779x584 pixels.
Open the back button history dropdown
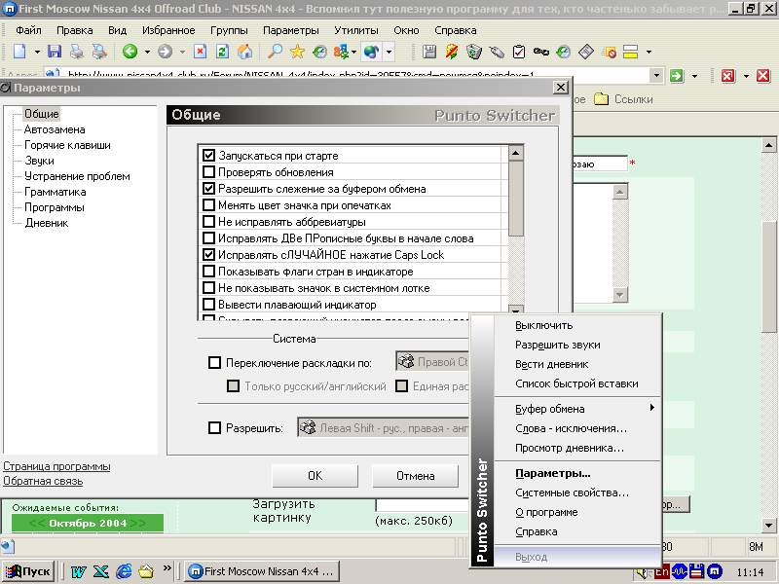147,52
